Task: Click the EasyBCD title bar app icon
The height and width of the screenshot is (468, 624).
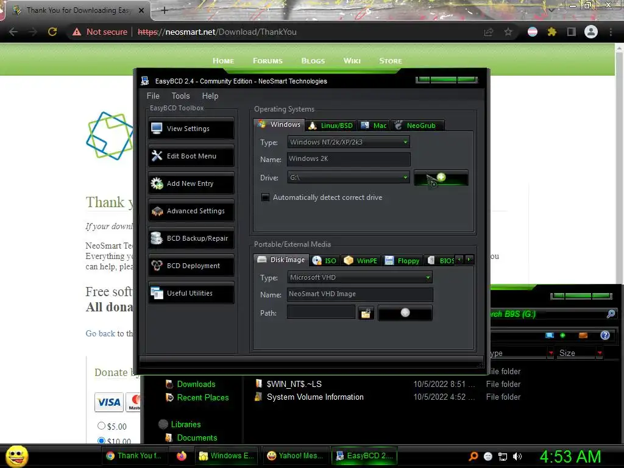Action: point(145,81)
